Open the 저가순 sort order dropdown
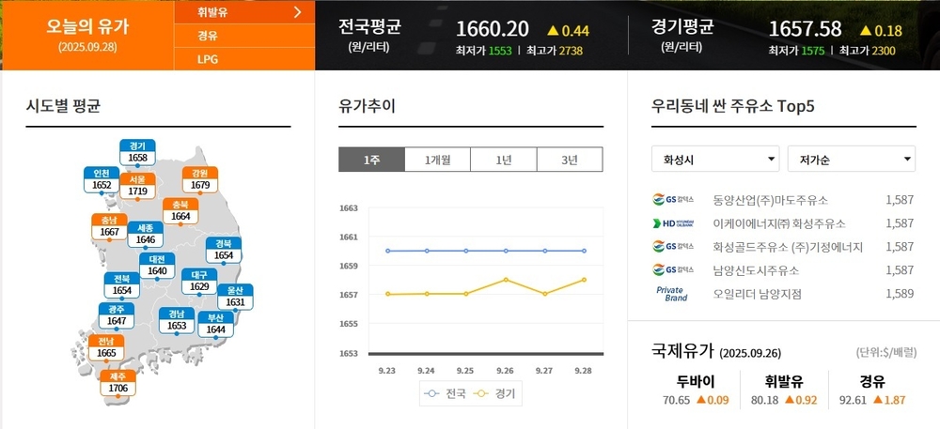Image resolution: width=940 pixels, height=429 pixels. [850, 159]
